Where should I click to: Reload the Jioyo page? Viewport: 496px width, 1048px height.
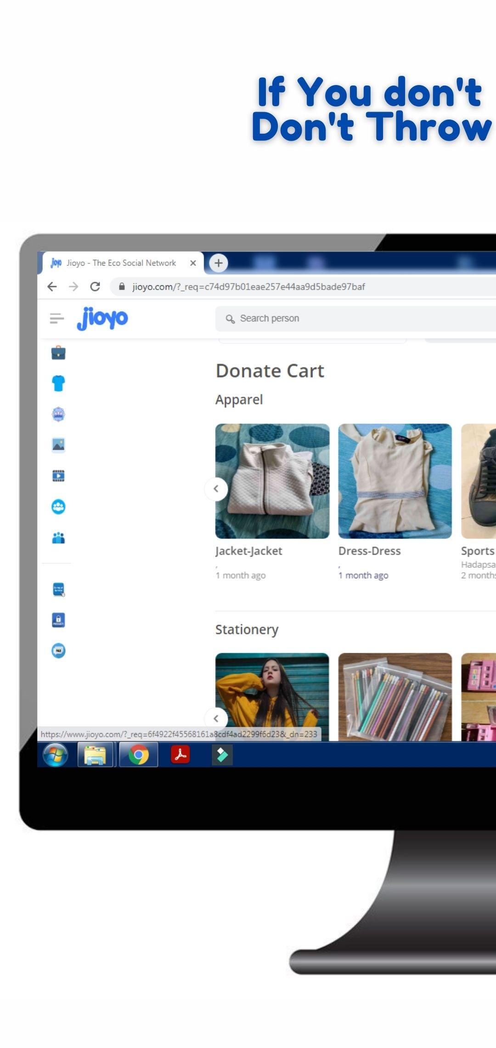click(95, 287)
